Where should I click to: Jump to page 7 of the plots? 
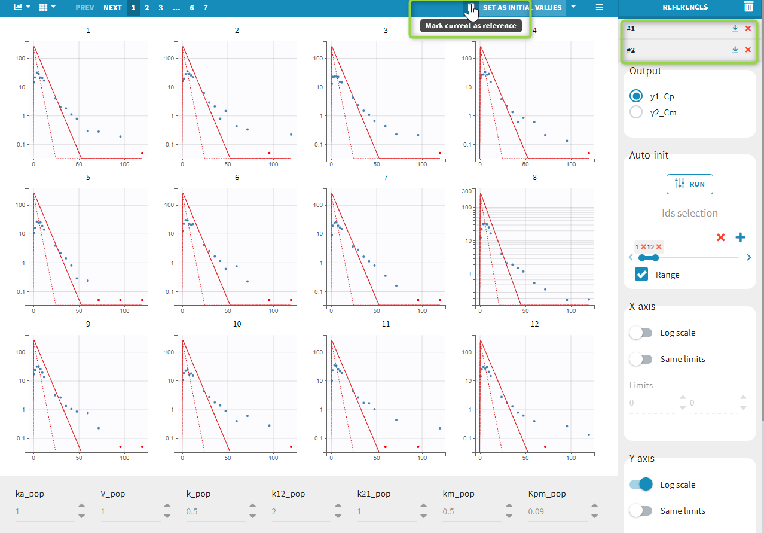(206, 8)
